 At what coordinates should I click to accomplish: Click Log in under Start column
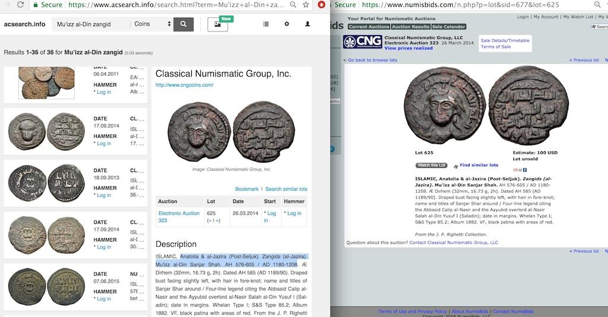coord(270,217)
